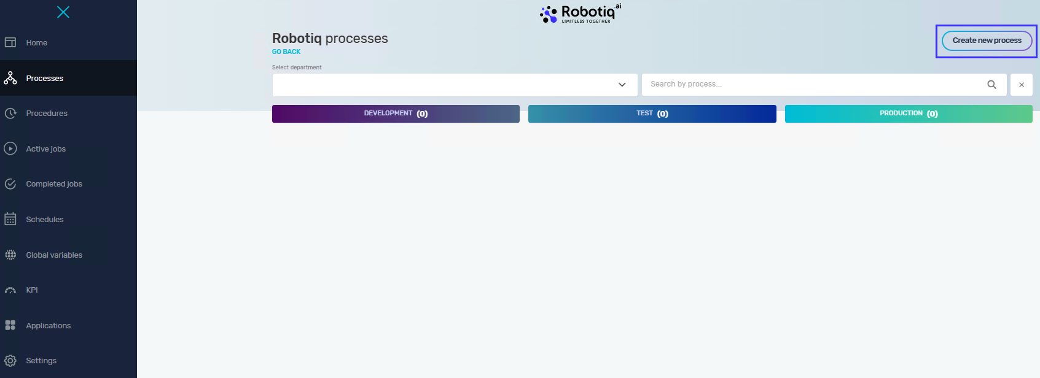Viewport: 1040px width, 378px height.
Task: Close the sidebar with the X icon
Action: pos(63,12)
